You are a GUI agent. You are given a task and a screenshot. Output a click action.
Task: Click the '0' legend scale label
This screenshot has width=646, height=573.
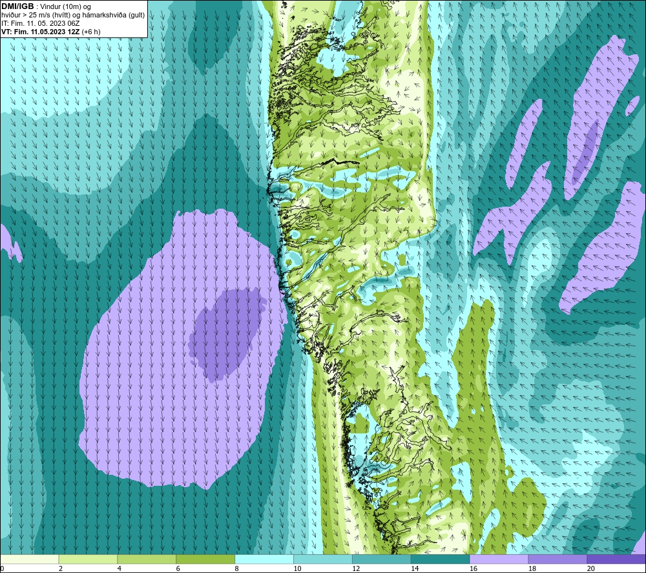tap(2, 568)
